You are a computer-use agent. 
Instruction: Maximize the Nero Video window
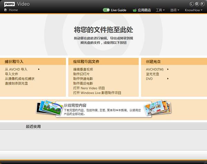tap(197, 4)
